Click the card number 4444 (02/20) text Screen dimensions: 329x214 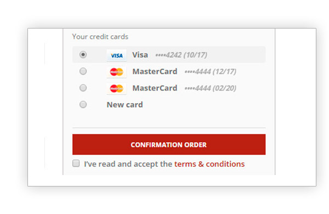click(x=211, y=88)
